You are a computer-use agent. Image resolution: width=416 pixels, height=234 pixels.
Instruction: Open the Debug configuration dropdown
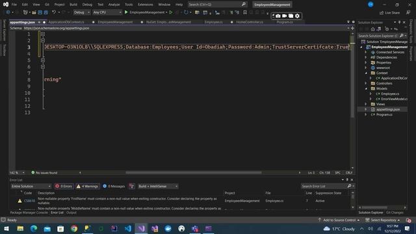(x=81, y=12)
